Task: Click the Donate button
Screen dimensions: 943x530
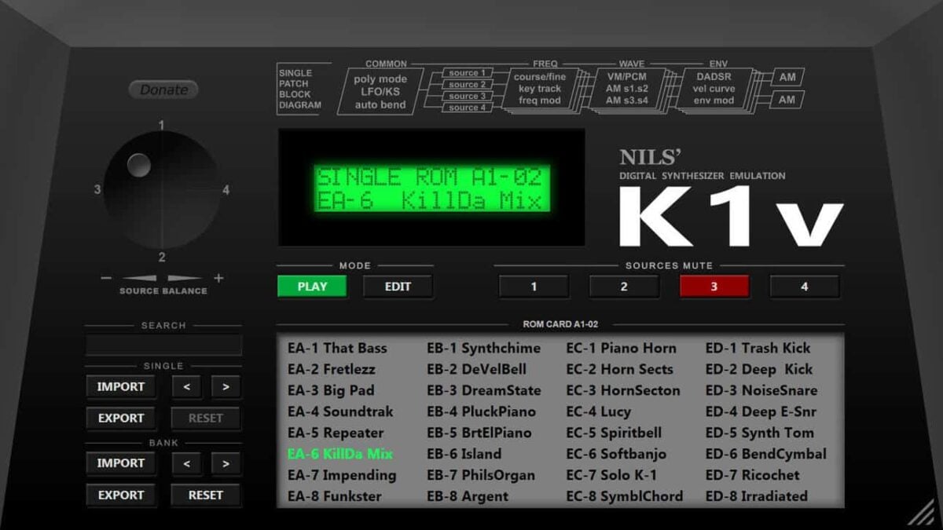Action: (x=163, y=90)
